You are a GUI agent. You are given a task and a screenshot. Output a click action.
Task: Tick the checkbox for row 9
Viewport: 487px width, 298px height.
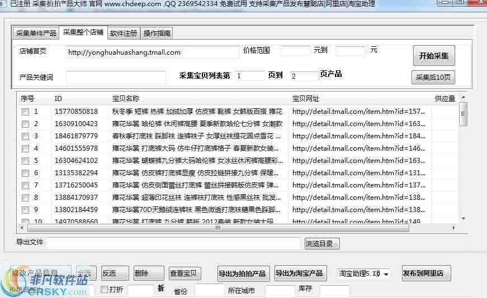26,210
